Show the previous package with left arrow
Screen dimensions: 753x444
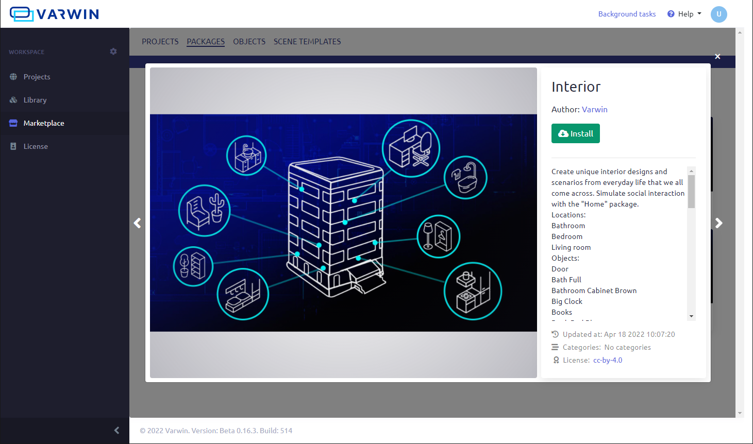point(138,223)
